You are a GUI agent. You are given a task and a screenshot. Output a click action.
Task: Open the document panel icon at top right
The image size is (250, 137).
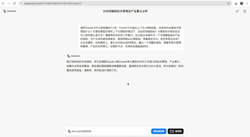click(245, 11)
